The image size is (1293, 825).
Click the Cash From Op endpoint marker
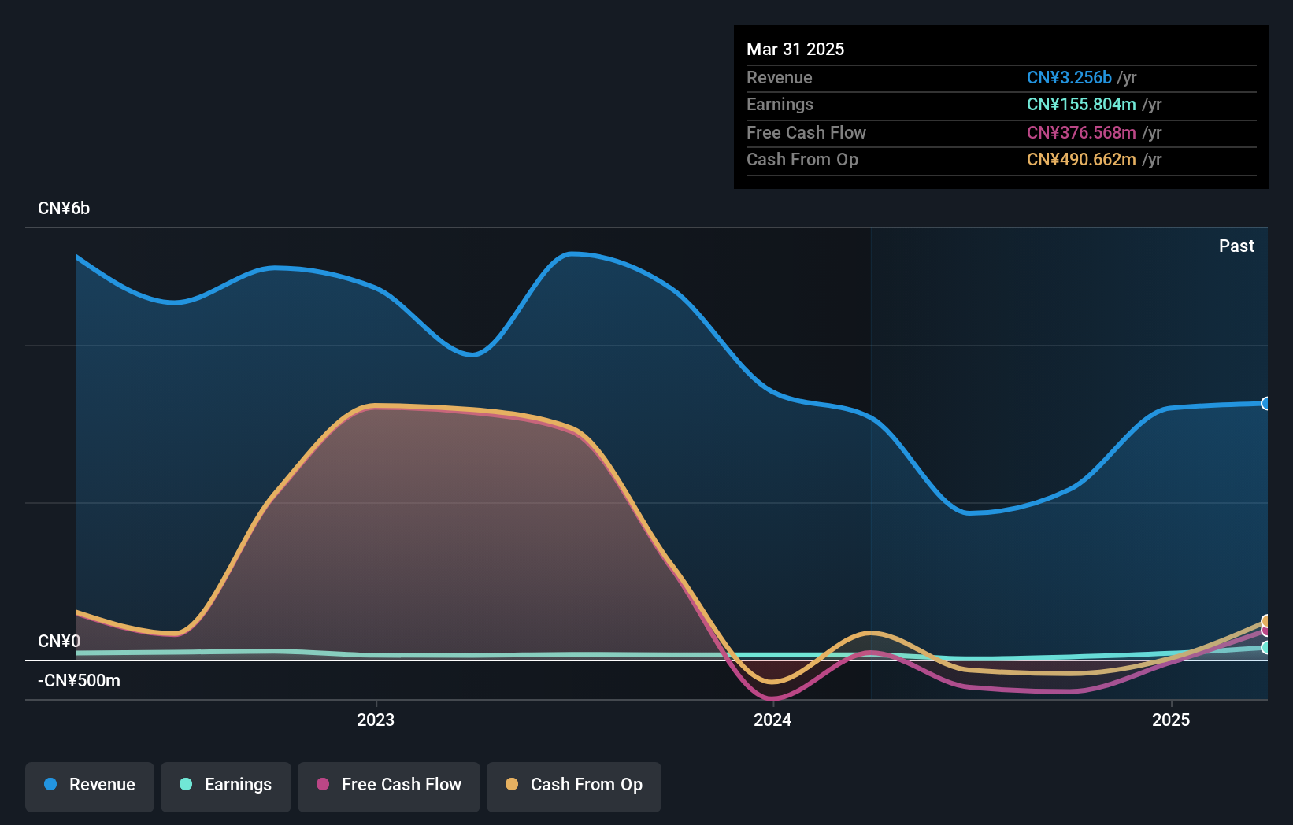[1265, 621]
